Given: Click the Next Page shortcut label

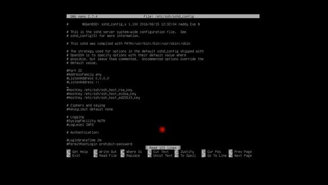Looking at the screenshot, I should tap(243, 156).
